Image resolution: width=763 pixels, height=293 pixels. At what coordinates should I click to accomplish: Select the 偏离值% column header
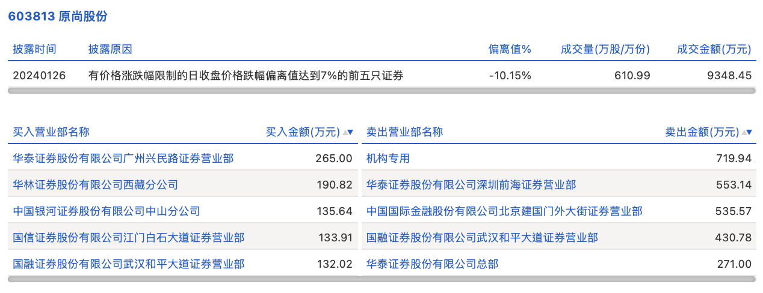[509, 49]
